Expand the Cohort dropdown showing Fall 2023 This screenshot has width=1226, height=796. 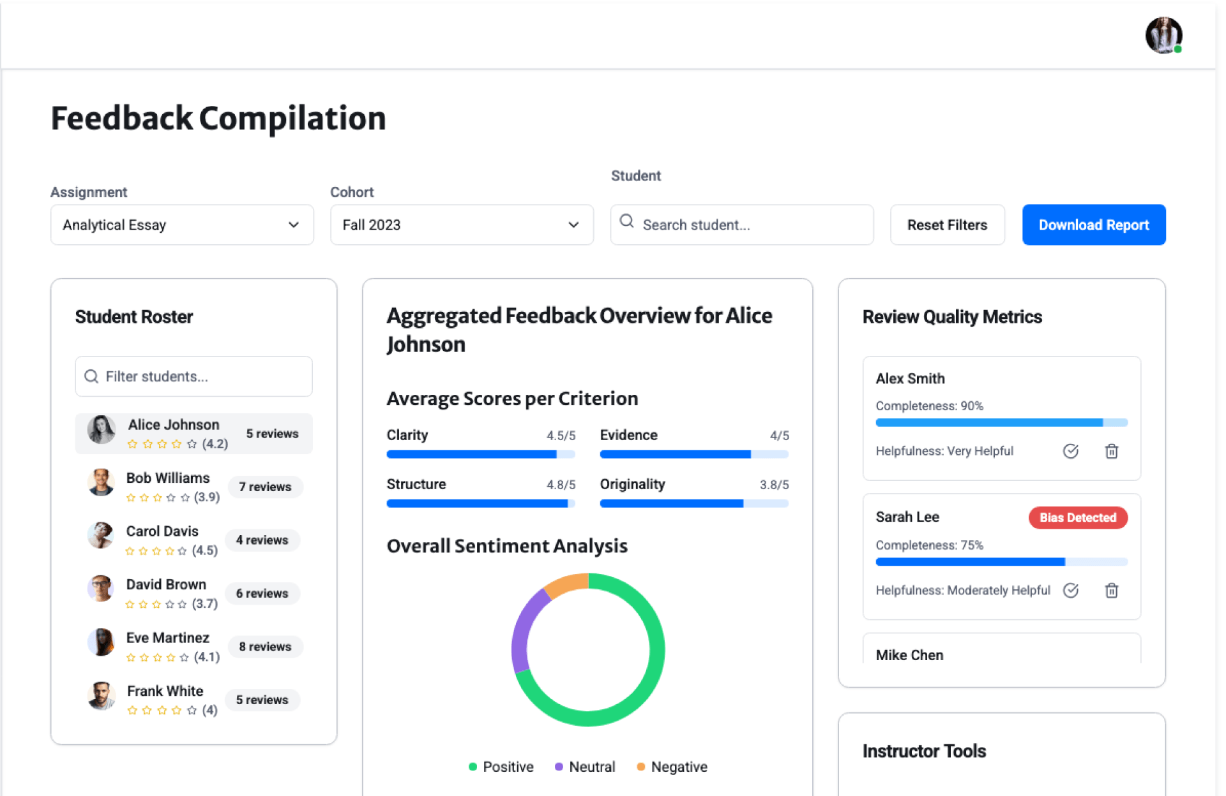[461, 225]
